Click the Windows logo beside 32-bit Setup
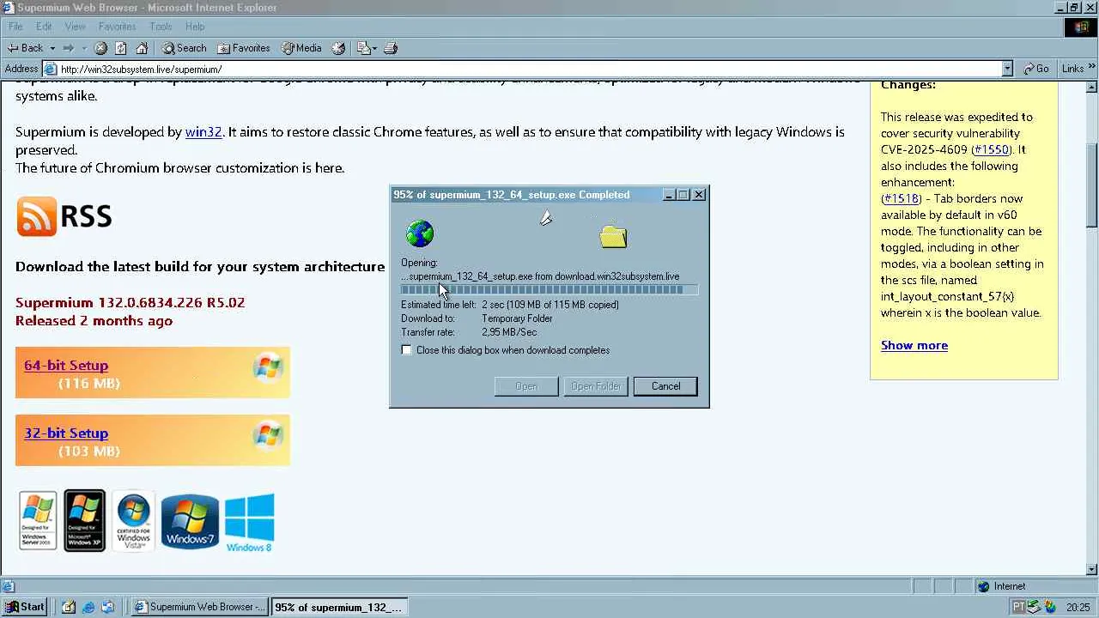Screen dimensions: 1099x618 tap(268, 436)
